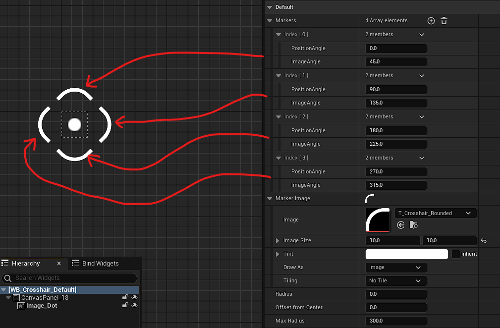The height and width of the screenshot is (328, 500).
Task: Add a new element to Markers array
Action: 431,21
